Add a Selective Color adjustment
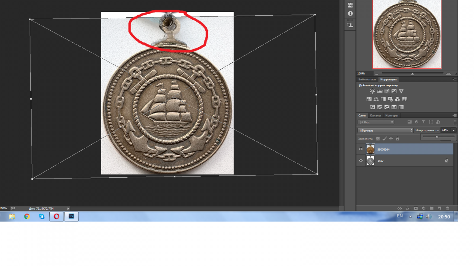The width and height of the screenshot is (474, 266). point(394,107)
